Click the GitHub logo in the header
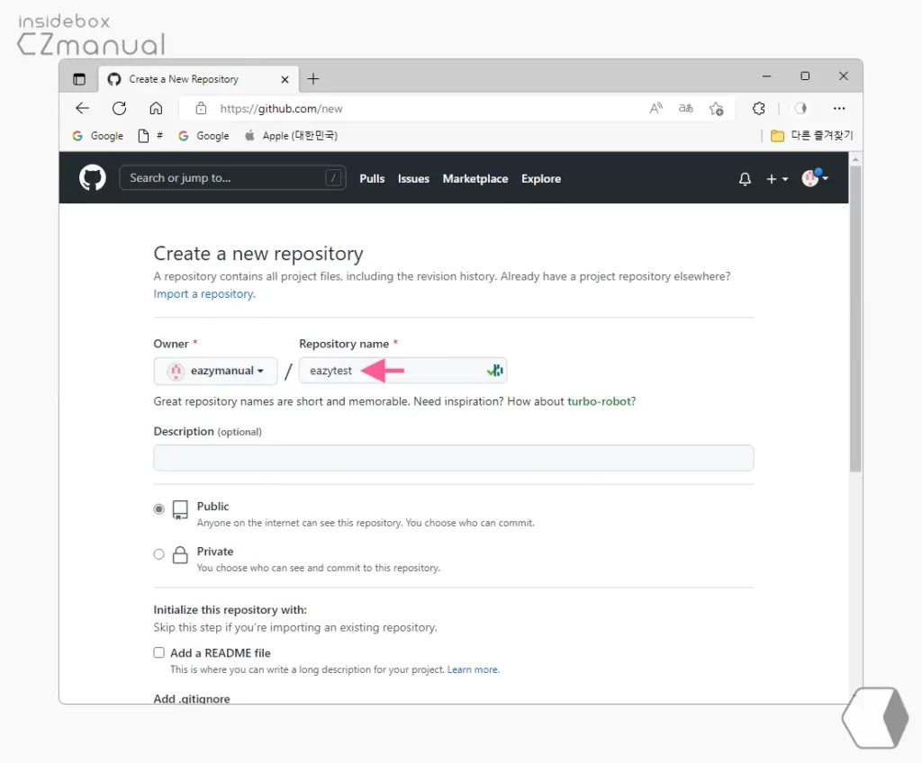 coord(91,177)
